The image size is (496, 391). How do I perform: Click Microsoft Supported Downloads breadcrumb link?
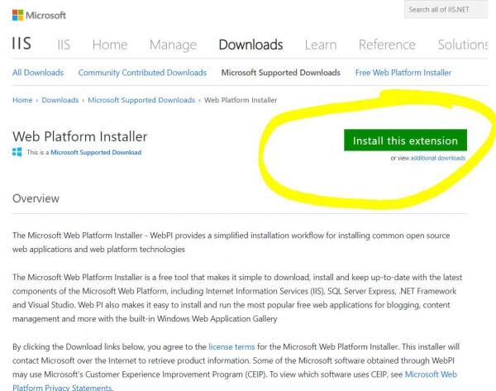point(141,100)
